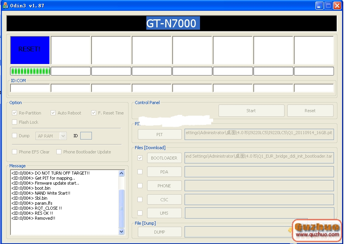
Task: Click the 'Sbl.bin' log line
Action: [29, 198]
